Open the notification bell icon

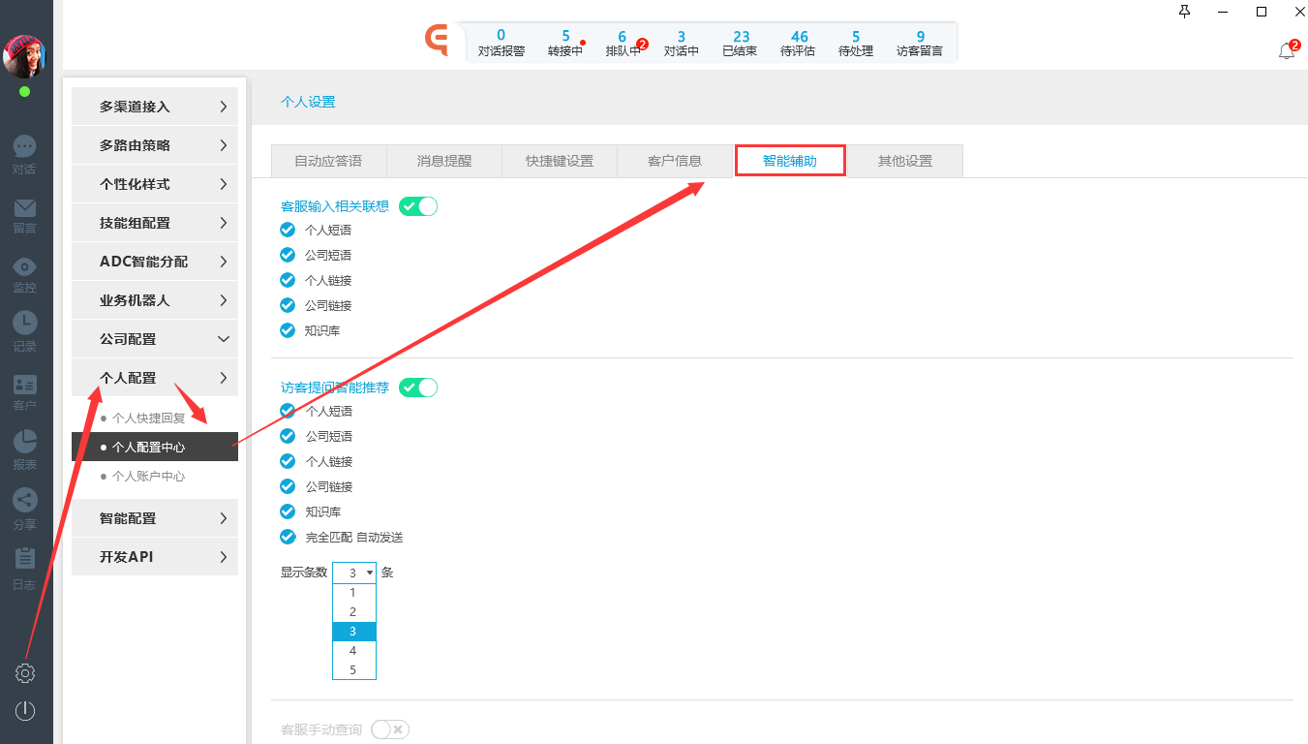click(x=1287, y=51)
